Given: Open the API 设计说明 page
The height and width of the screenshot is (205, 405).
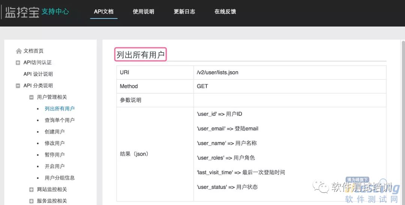Looking at the screenshot, I should coord(38,74).
